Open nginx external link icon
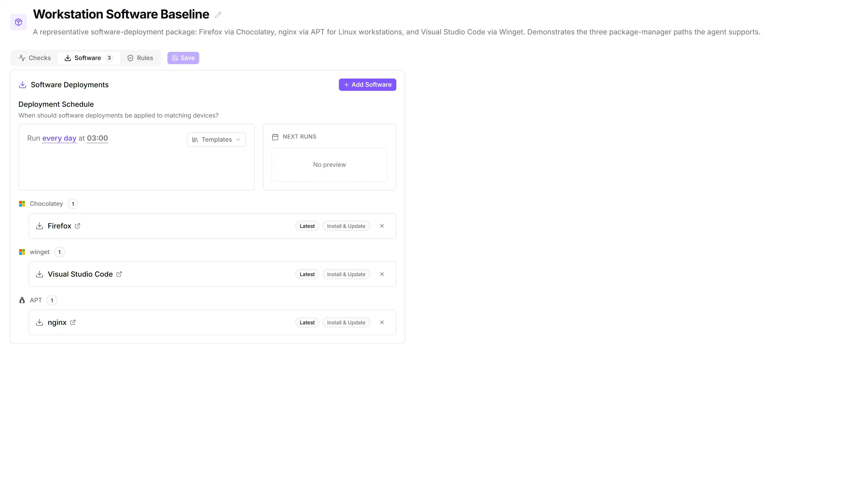This screenshot has height=503, width=842. click(73, 322)
